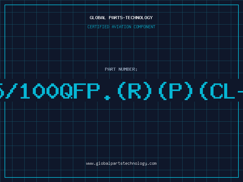Click the PART NUMBER: label

click(x=121, y=69)
